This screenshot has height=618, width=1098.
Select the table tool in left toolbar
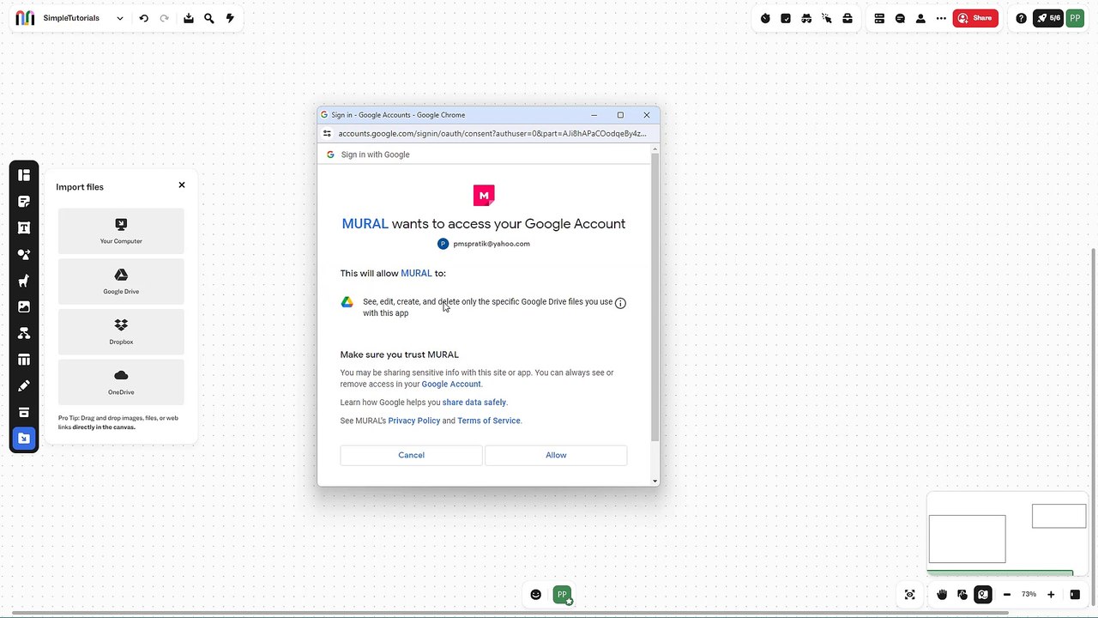24,360
